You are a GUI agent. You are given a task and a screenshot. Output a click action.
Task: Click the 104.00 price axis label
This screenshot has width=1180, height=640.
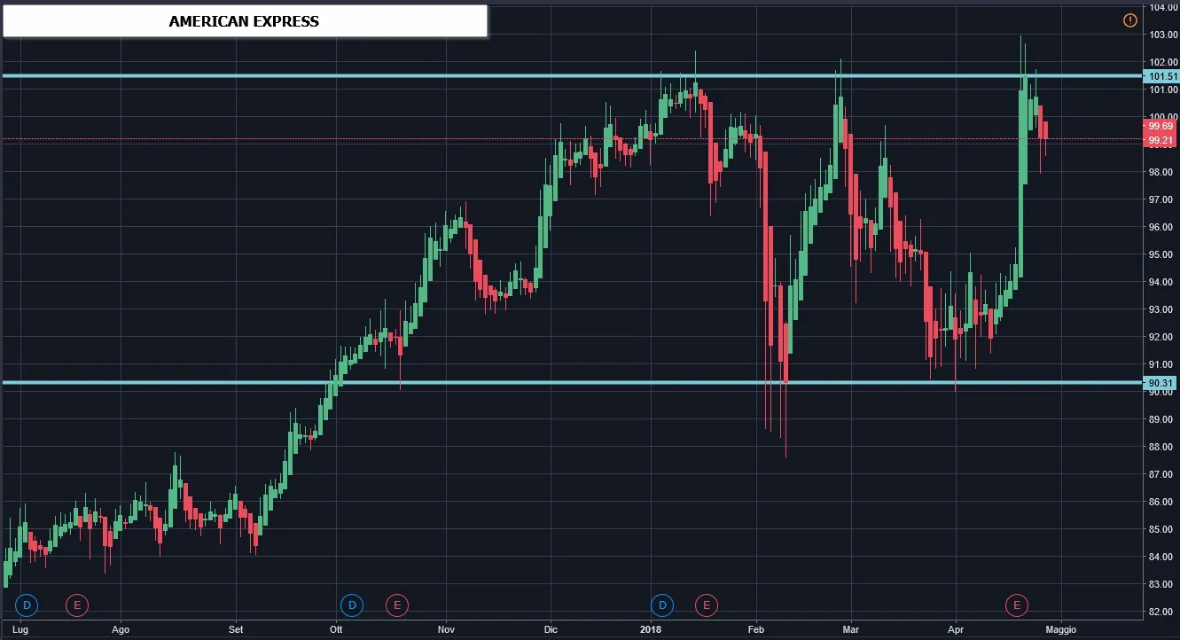[x=1162, y=7]
